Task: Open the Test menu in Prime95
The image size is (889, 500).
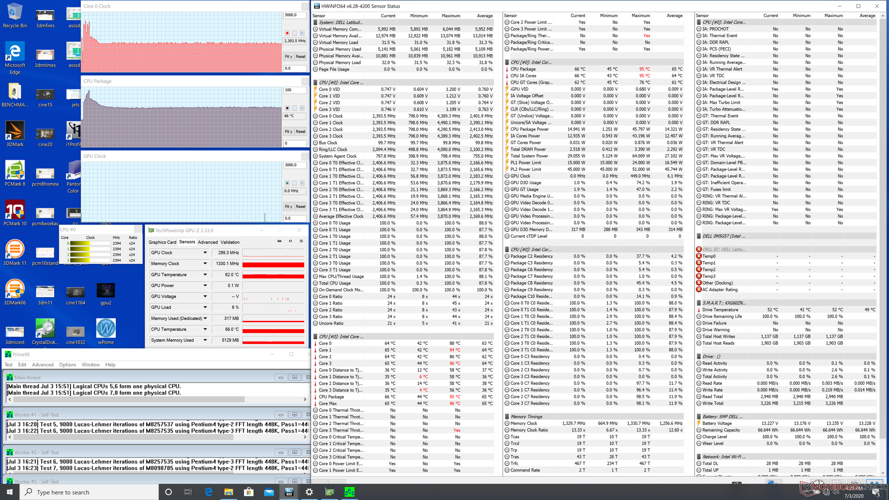Action: (x=8, y=365)
